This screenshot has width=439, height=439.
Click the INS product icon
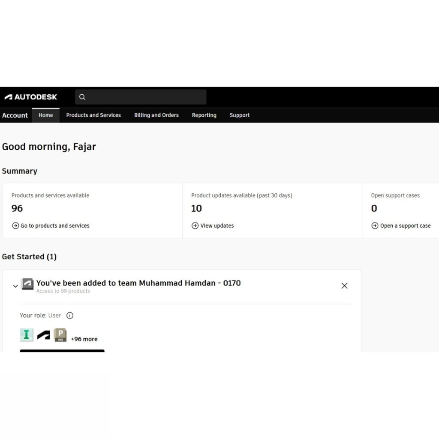click(60, 335)
